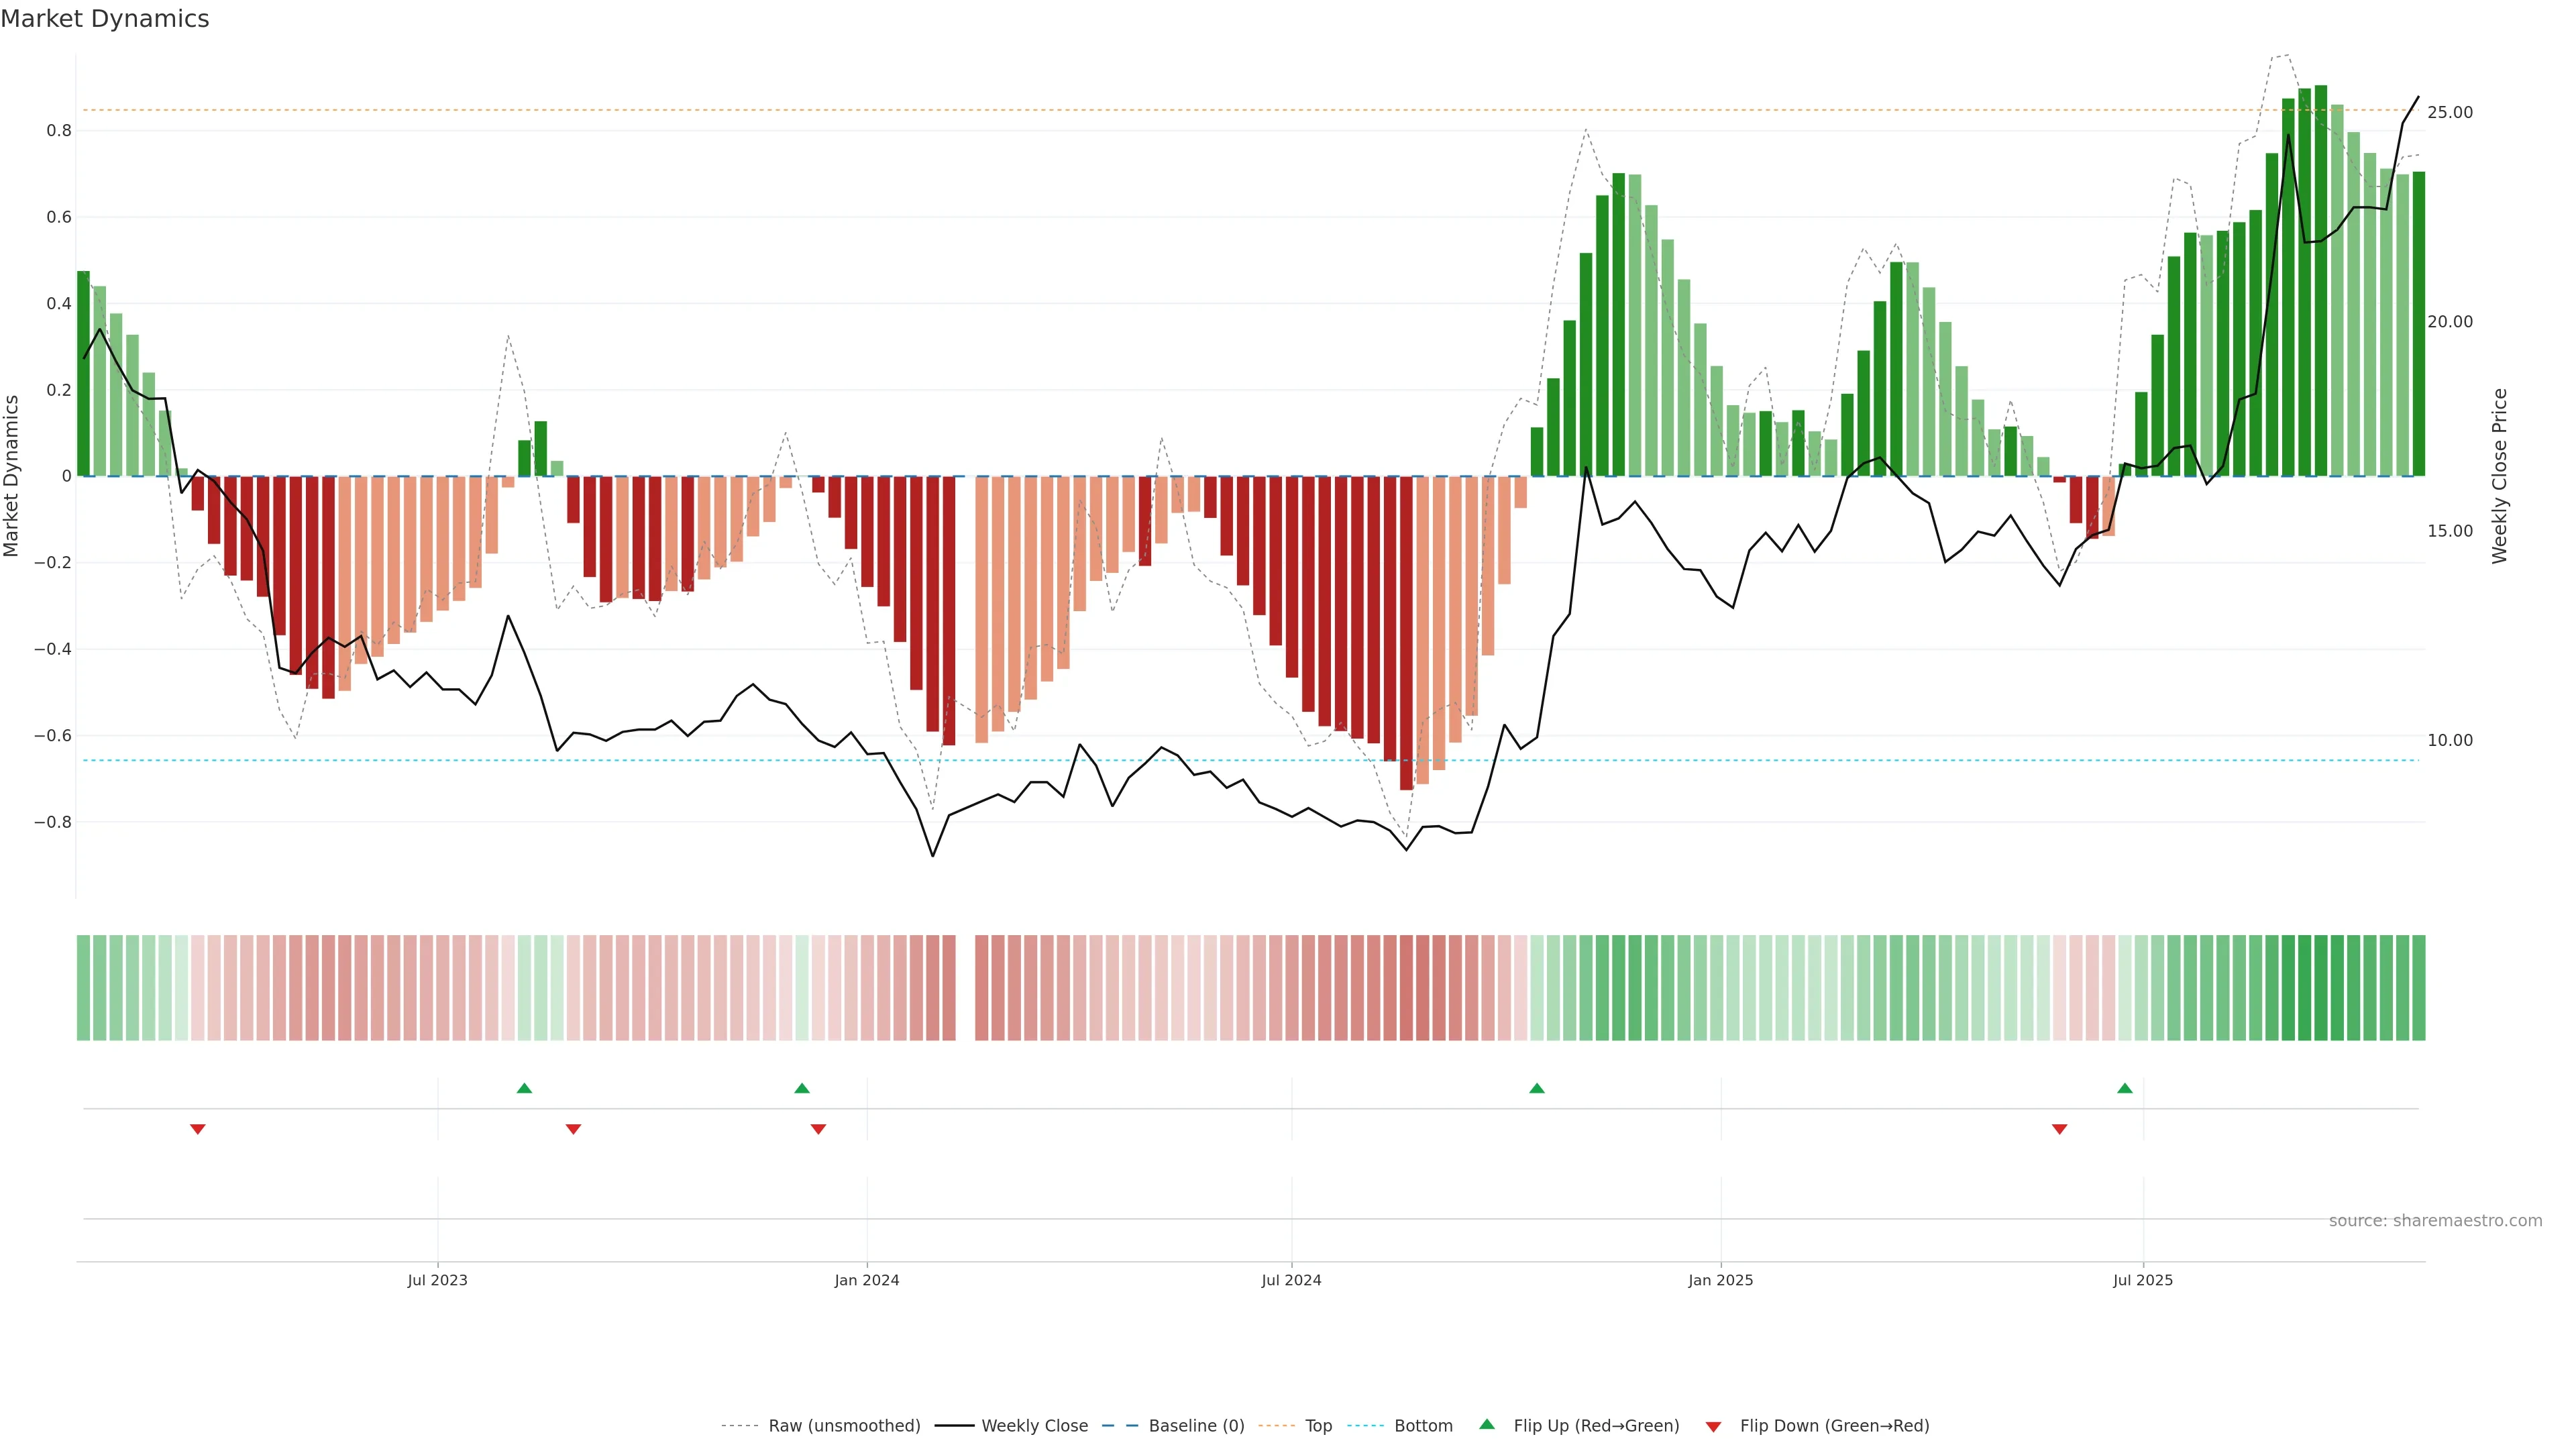Toggle the Weekly Close legend entry
The height and width of the screenshot is (1449, 2576).
(x=1034, y=1426)
